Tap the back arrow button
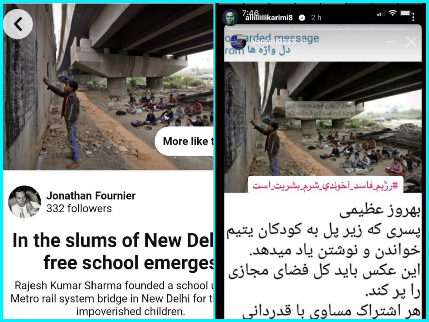This screenshot has width=429, height=322. tap(18, 24)
